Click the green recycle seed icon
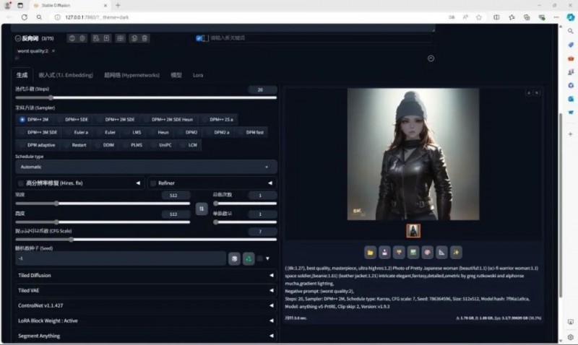 (x=249, y=258)
